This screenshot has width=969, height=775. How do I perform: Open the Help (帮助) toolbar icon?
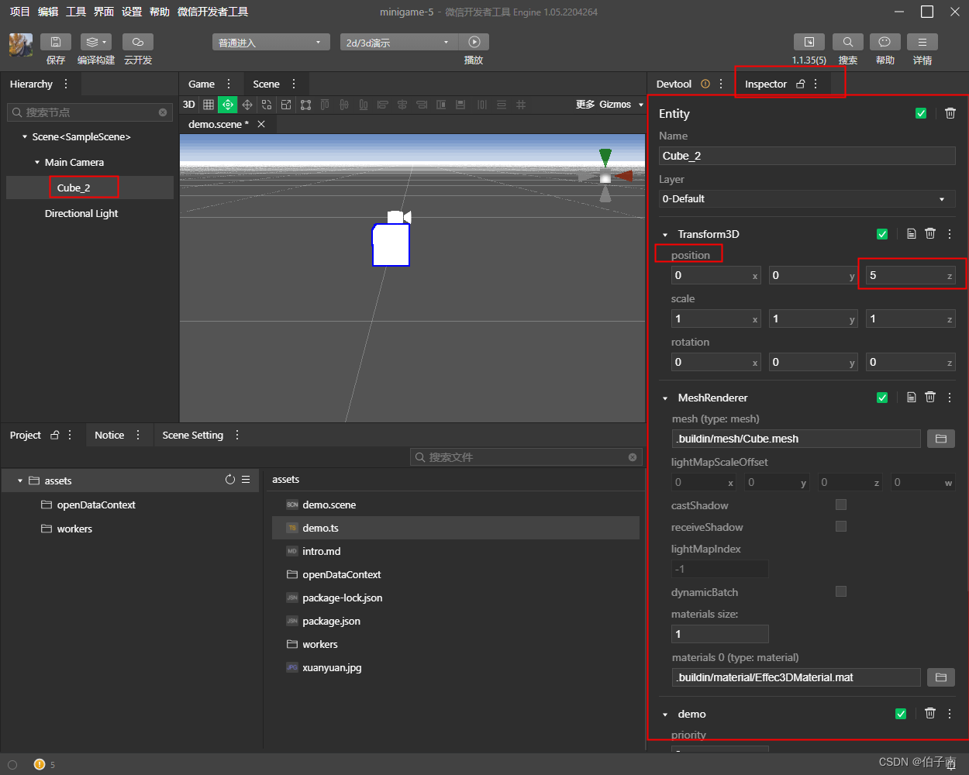(885, 42)
